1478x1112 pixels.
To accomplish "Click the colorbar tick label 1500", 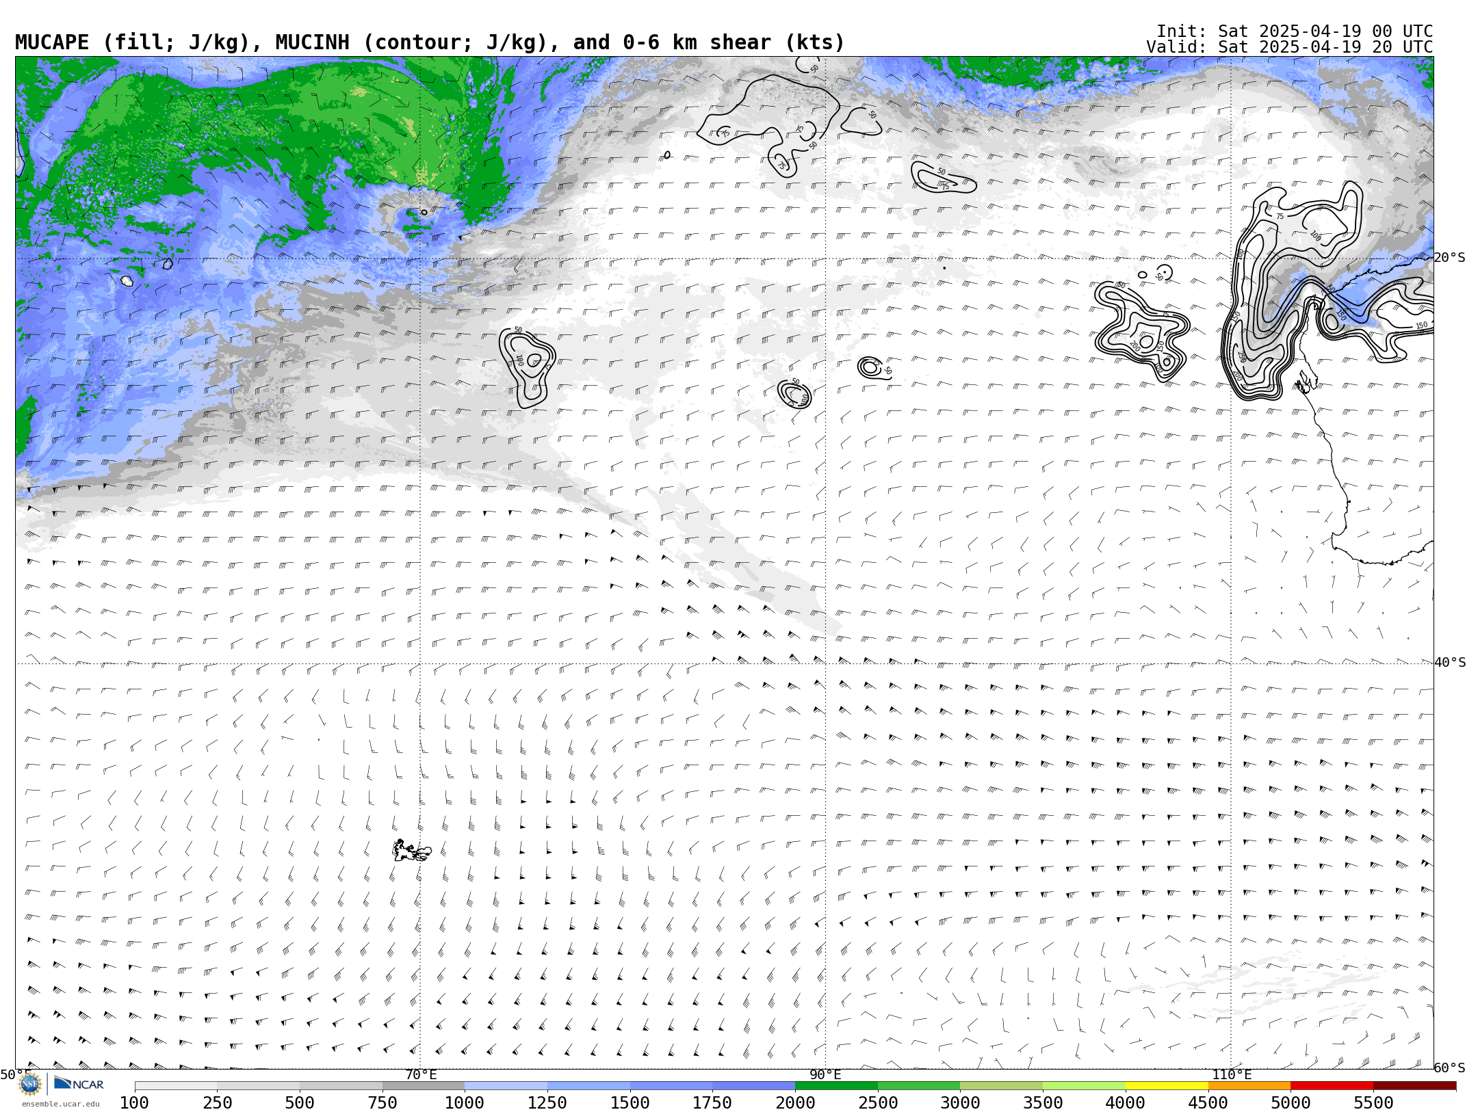I will 630,1102.
